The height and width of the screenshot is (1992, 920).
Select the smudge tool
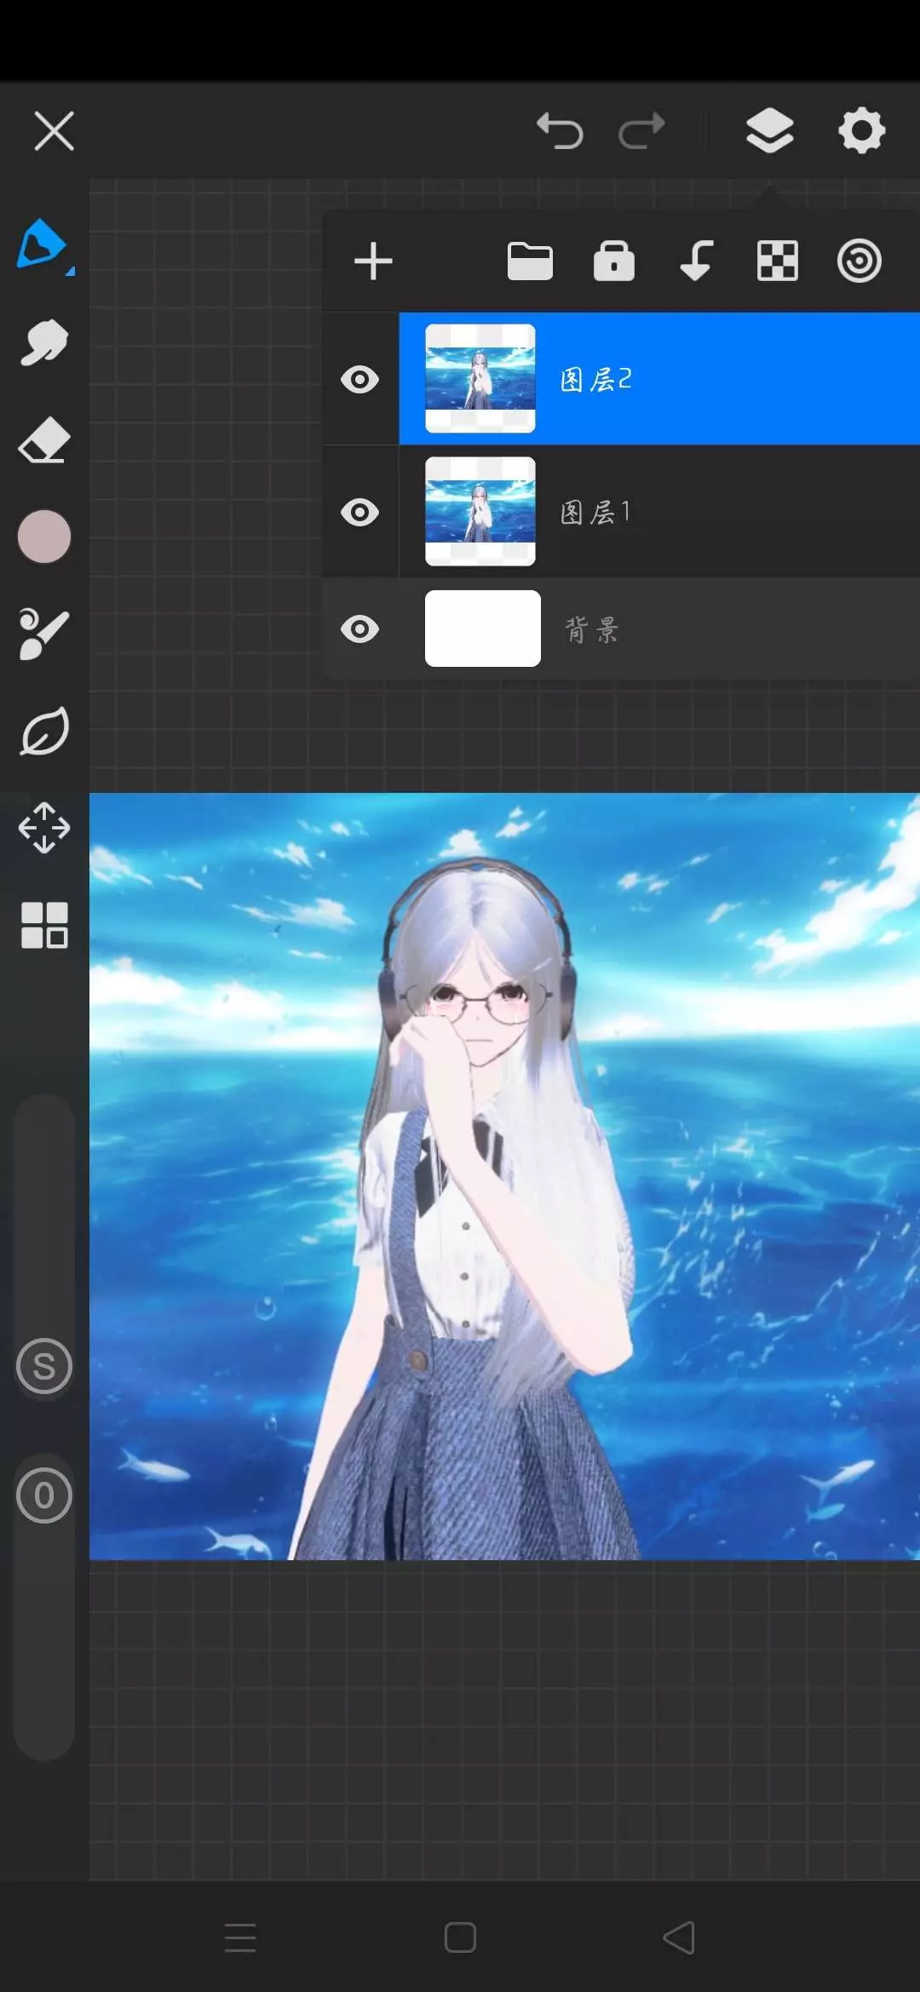(x=43, y=343)
